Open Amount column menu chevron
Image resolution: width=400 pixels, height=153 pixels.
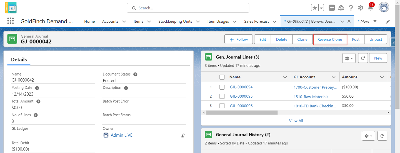(x=382, y=77)
